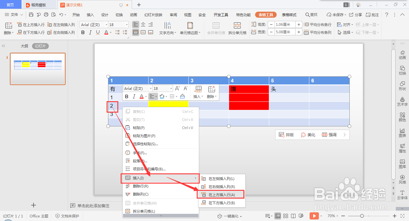
Task: Open the 形状 panel in the right sidebar
Action: pos(402,86)
